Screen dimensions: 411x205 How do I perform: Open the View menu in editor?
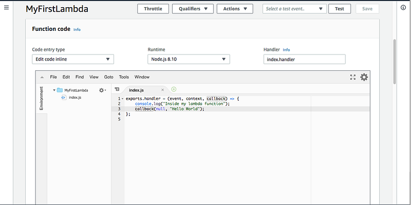coord(94,77)
